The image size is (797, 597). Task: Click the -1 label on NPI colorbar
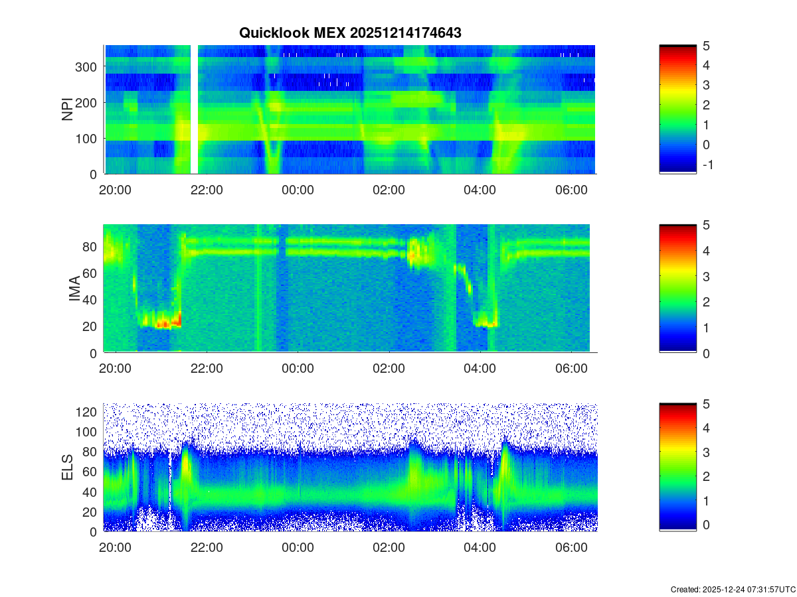tap(707, 165)
